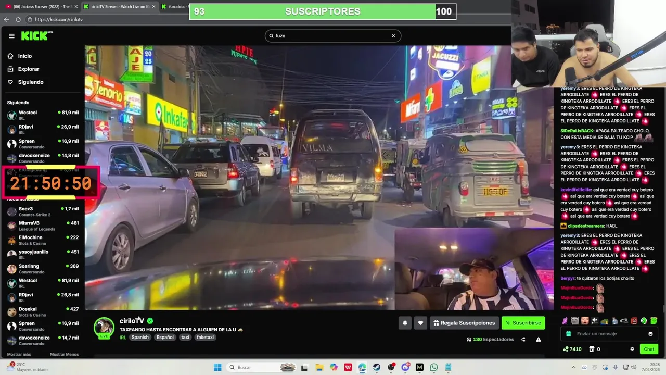Reload the page with refresh icon
The image size is (666, 375).
click(18, 19)
